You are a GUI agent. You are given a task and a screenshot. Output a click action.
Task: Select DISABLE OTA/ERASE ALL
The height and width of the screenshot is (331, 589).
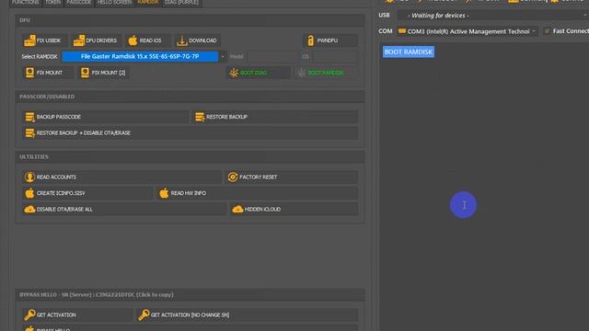coord(124,210)
